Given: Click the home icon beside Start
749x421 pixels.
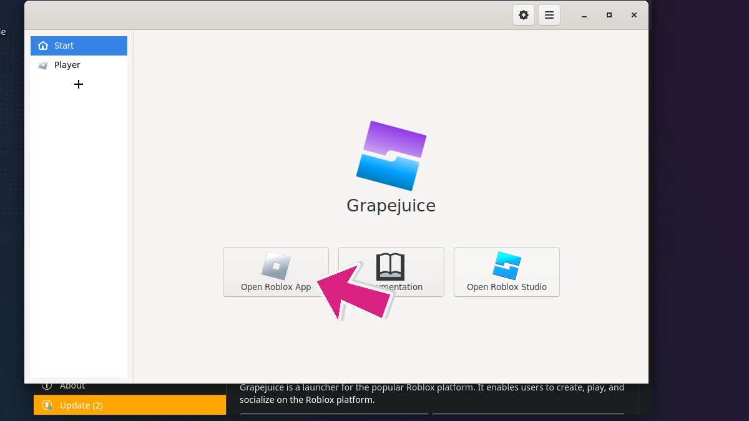Looking at the screenshot, I should [x=43, y=46].
